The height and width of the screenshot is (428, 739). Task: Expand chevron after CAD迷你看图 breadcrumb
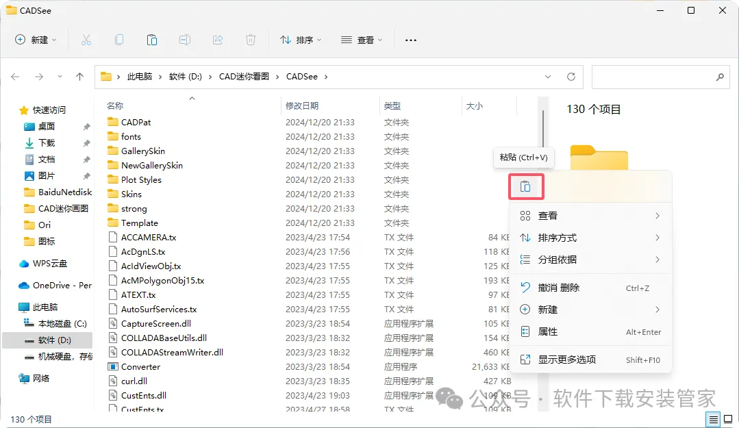277,77
